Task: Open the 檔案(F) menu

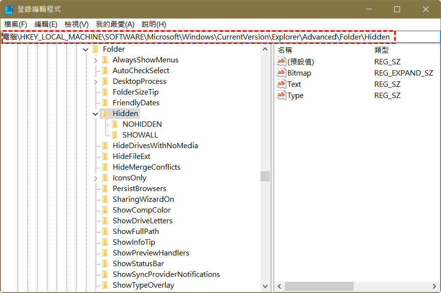Action: point(16,24)
